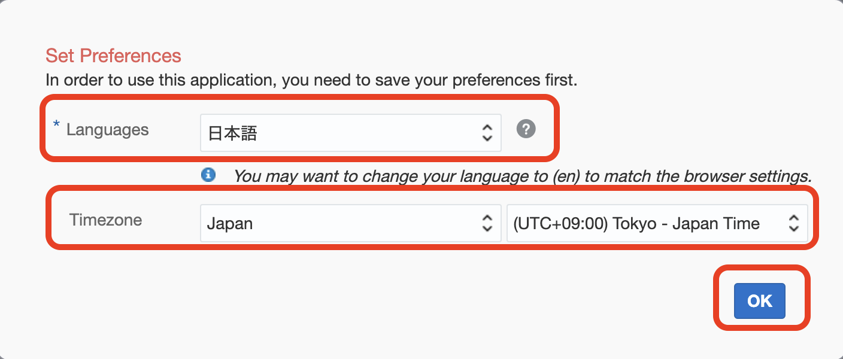Click the Set Preferences heading

(x=113, y=56)
